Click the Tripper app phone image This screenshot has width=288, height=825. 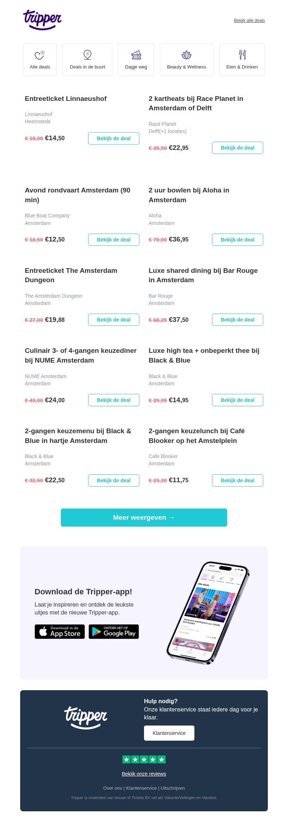point(208,613)
